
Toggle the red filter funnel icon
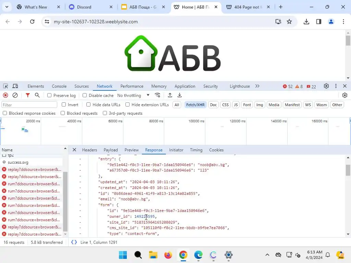(27, 96)
